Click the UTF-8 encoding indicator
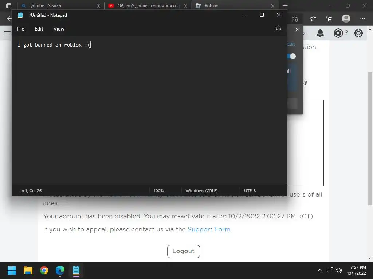This screenshot has height=279, width=373. (x=250, y=191)
